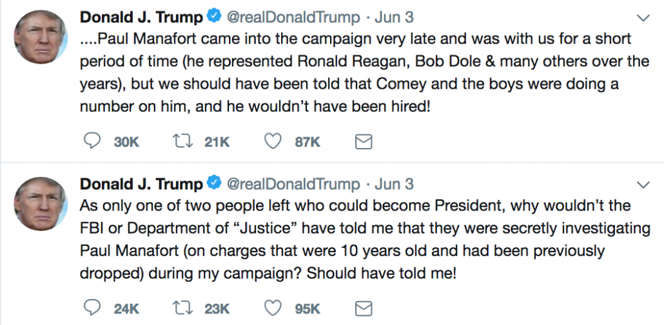The height and width of the screenshot is (325, 664).
Task: Visit @realDonaldTrump handle in first tweet
Action: (293, 17)
